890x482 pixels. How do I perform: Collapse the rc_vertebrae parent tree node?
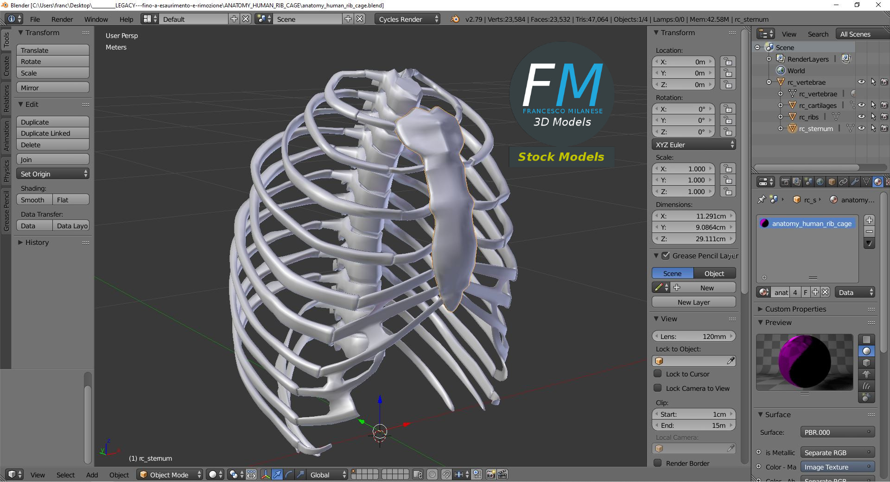click(769, 82)
